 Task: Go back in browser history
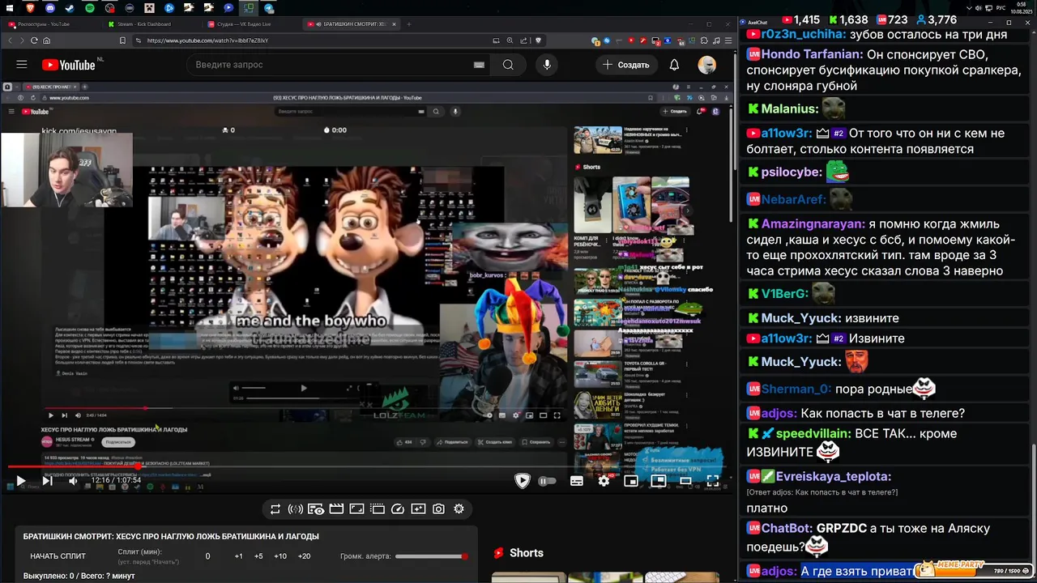9,40
